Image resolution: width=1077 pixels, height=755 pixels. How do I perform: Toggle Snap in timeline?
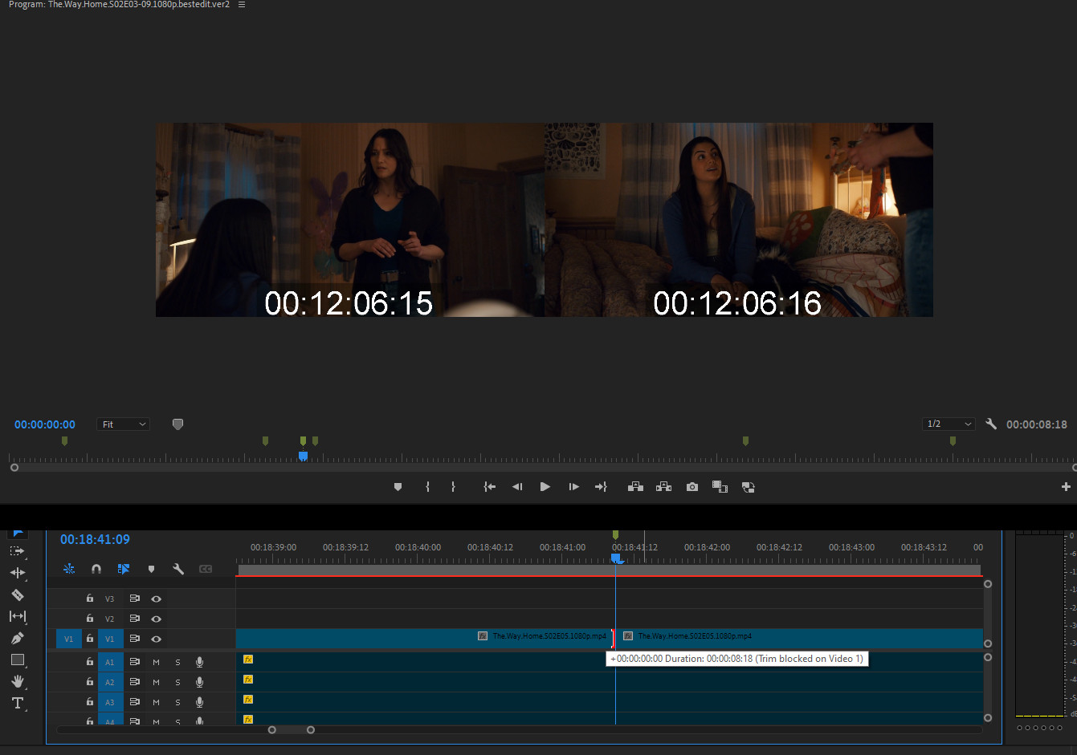pyautogui.click(x=96, y=569)
